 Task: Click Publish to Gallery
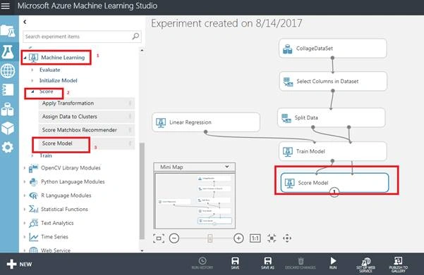(399, 264)
